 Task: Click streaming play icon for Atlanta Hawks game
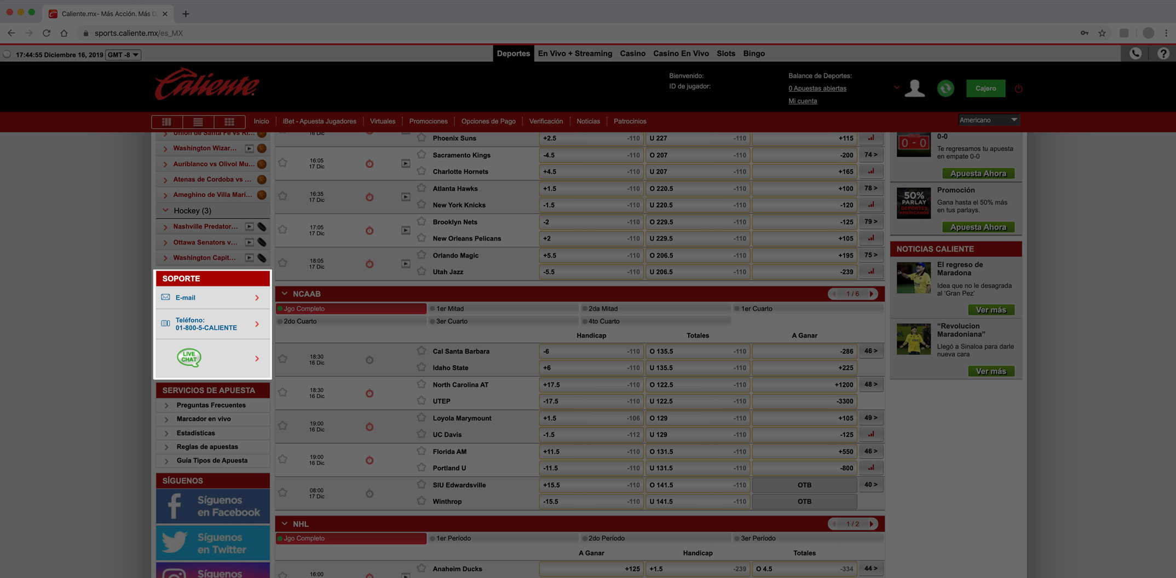tap(406, 197)
